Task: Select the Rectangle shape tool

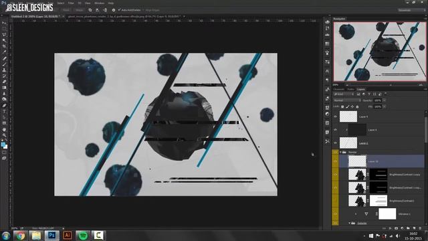Action: (4, 123)
